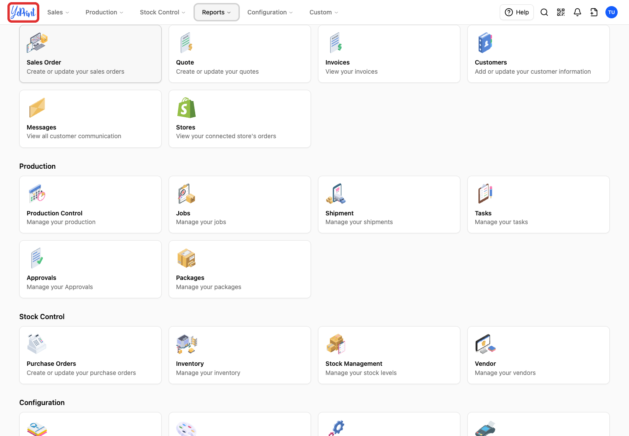Click the Quote card icon

[x=187, y=43]
